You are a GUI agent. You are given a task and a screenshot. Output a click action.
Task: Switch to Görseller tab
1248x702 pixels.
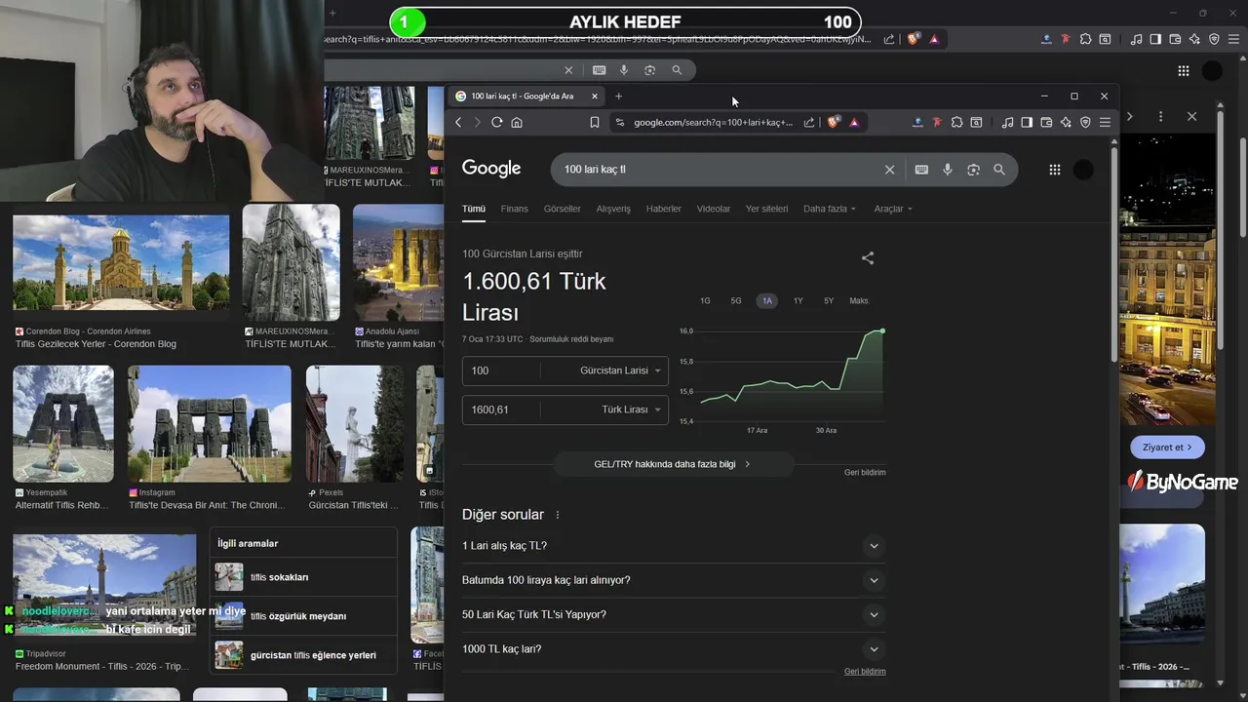click(563, 209)
